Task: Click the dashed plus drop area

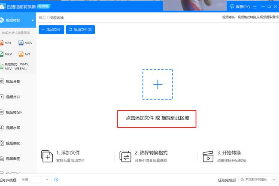Action: pyautogui.click(x=158, y=84)
